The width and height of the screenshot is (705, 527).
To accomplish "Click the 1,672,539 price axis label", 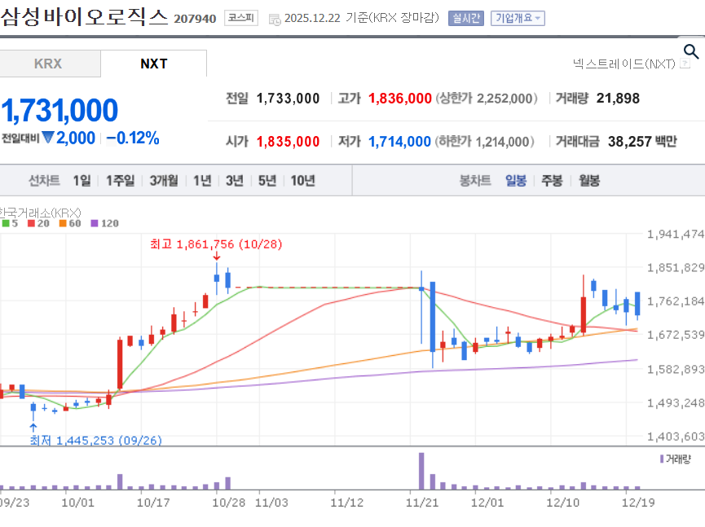I will pyautogui.click(x=676, y=335).
